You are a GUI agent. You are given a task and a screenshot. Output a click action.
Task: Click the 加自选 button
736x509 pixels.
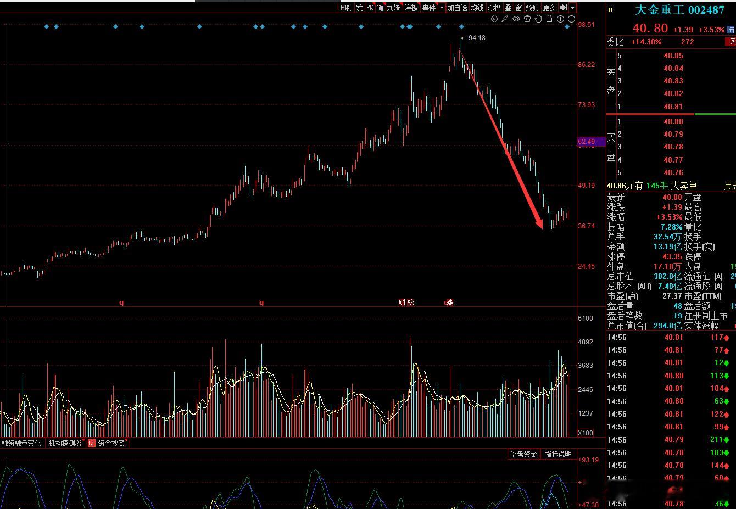tap(457, 8)
